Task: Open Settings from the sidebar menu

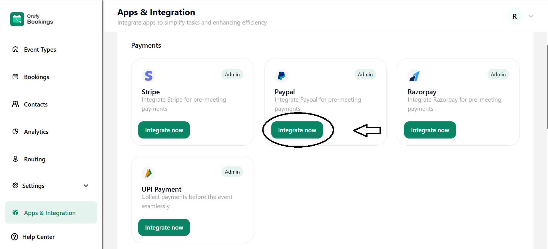Action: pos(33,186)
